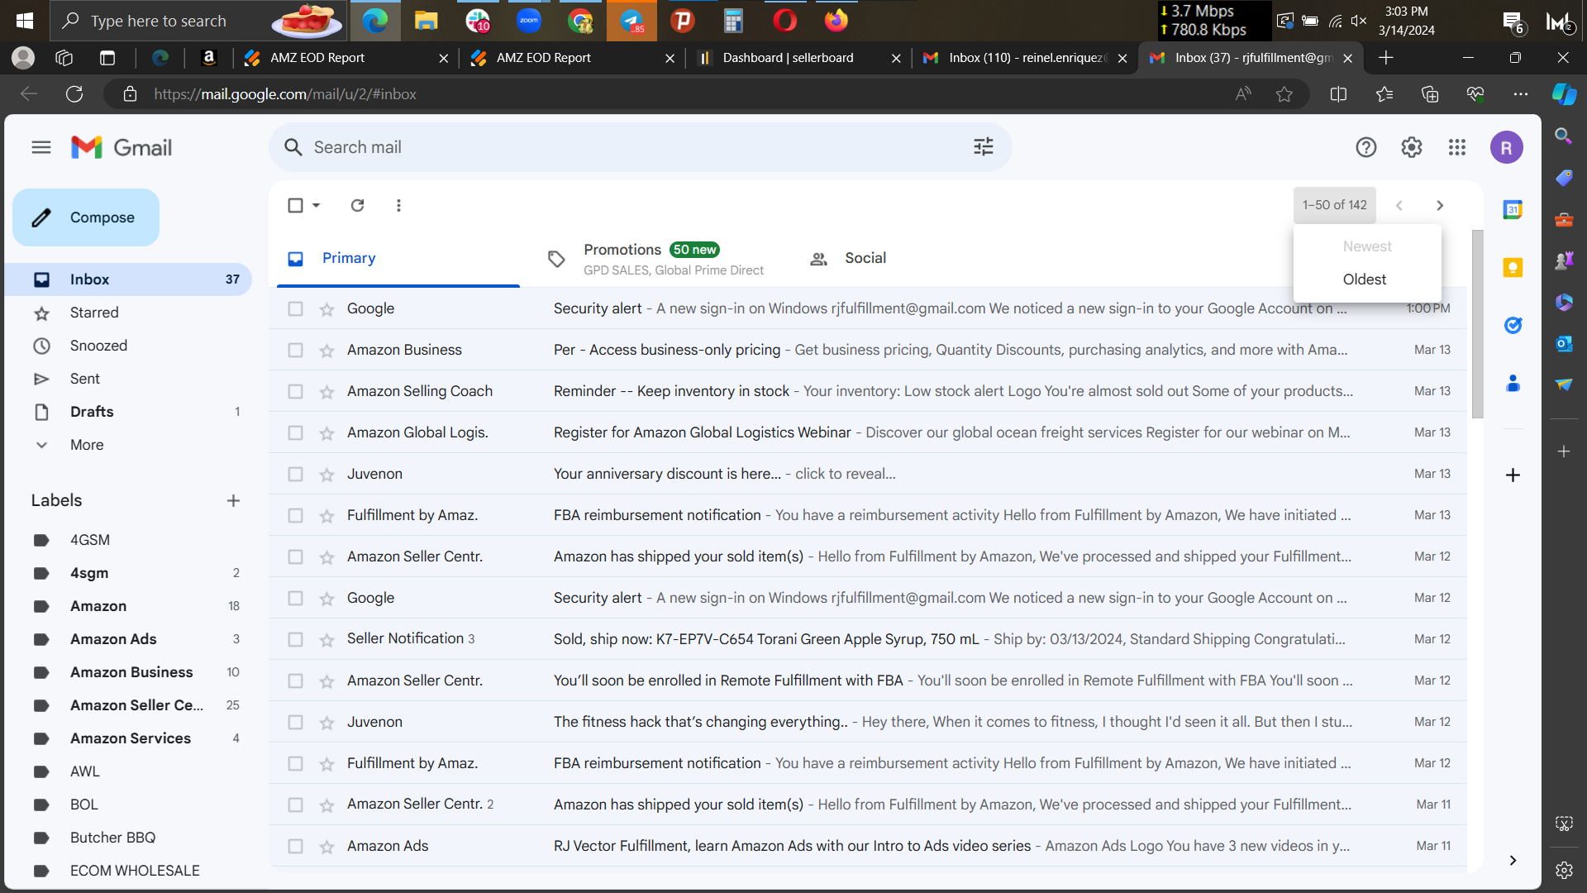Open select dropdown arrow beside checkbox

(x=317, y=205)
